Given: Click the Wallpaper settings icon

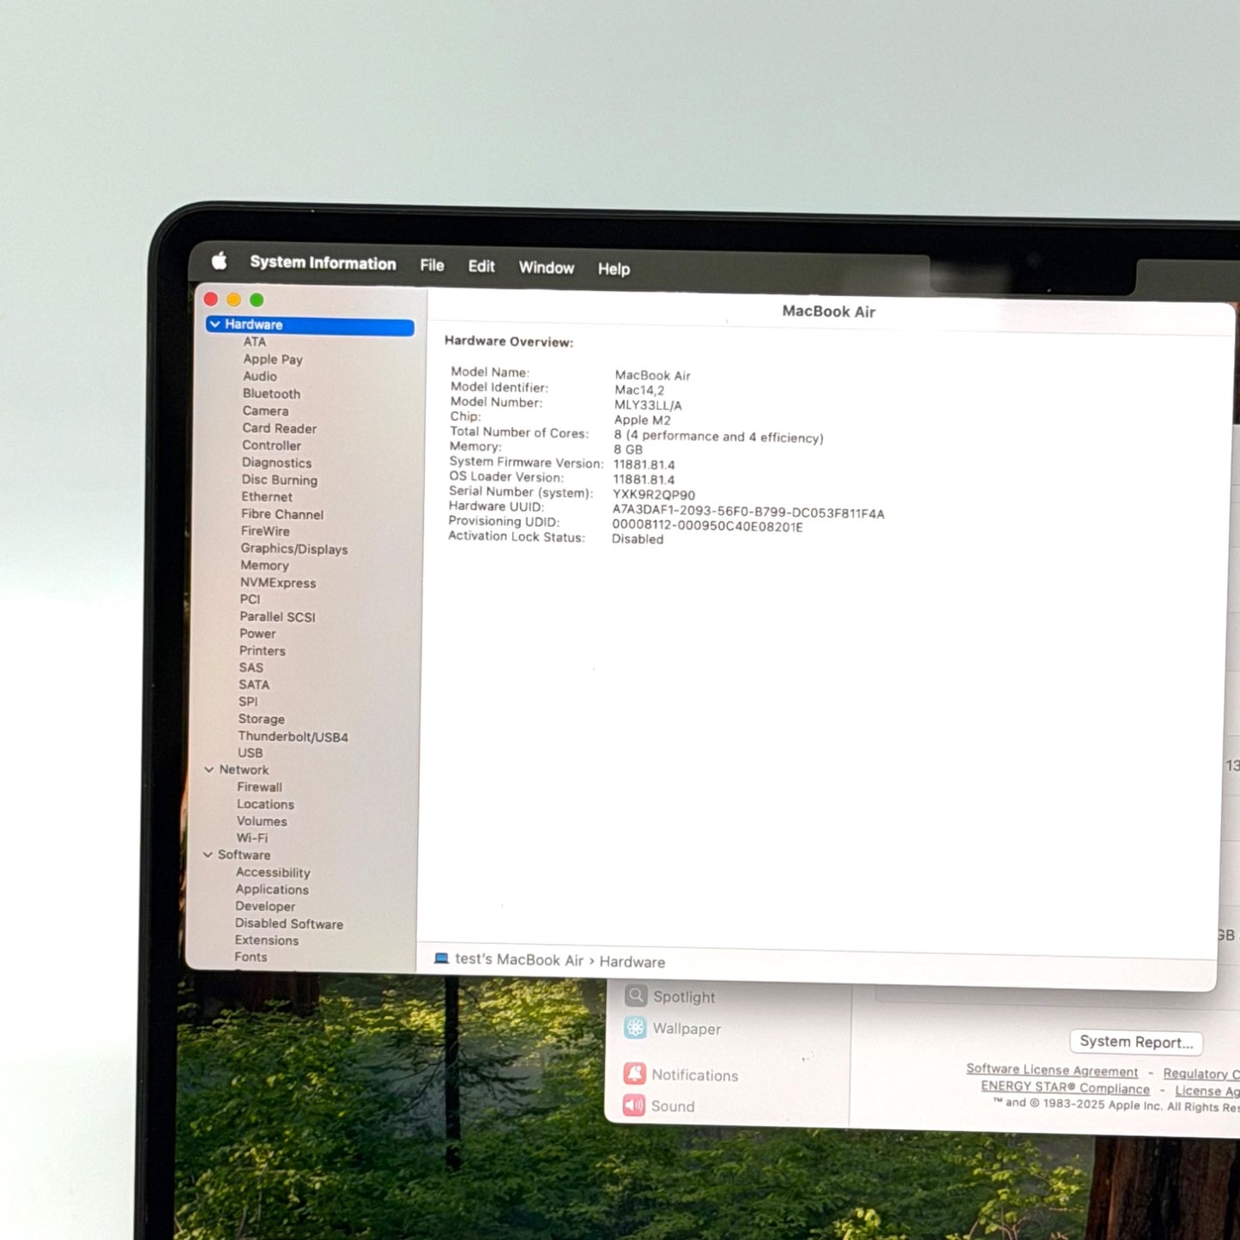Looking at the screenshot, I should [635, 1027].
